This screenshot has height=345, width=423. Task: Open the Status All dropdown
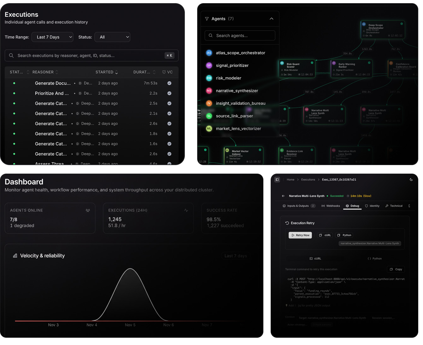click(112, 37)
